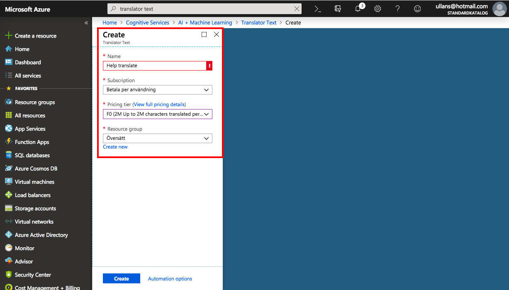Go to Translator Text breadcrumb
This screenshot has height=290, width=509.
pyautogui.click(x=259, y=23)
